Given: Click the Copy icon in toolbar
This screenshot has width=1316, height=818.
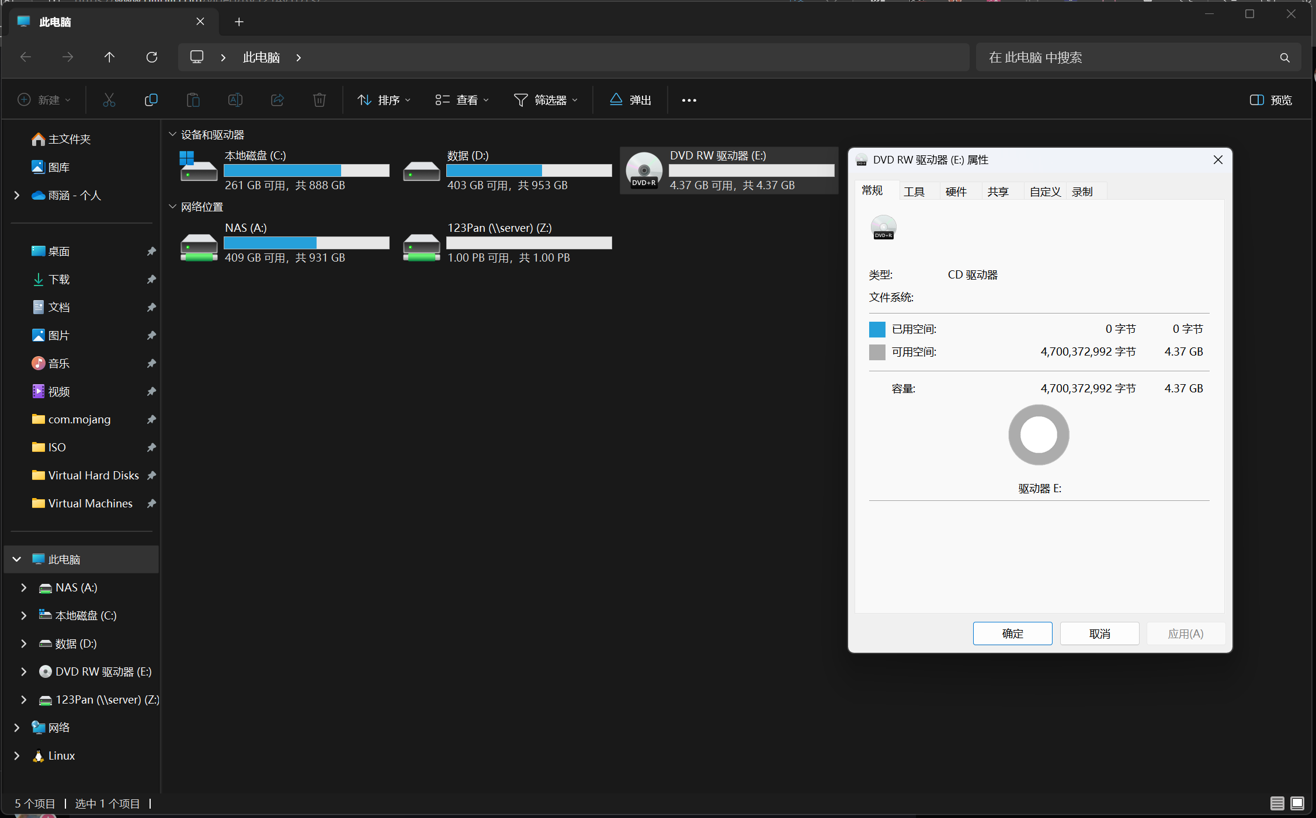Looking at the screenshot, I should pyautogui.click(x=151, y=100).
